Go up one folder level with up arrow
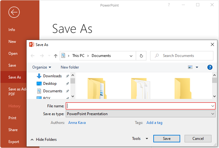Viewport: 219px width, 148px height. click(x=56, y=56)
